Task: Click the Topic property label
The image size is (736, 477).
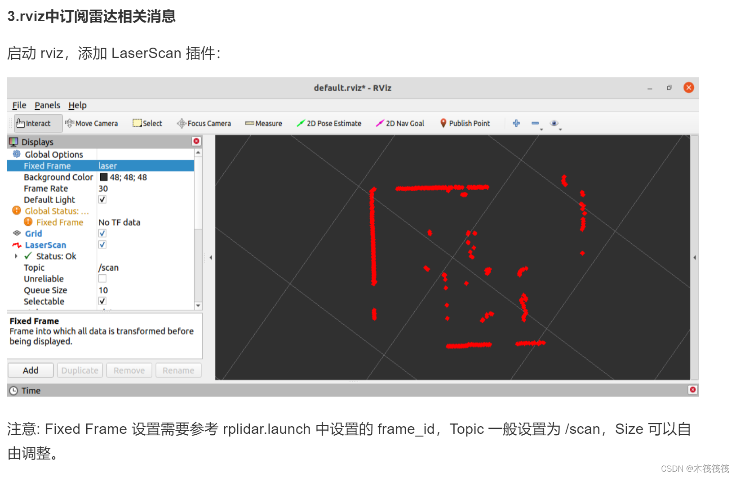Action: coord(34,267)
